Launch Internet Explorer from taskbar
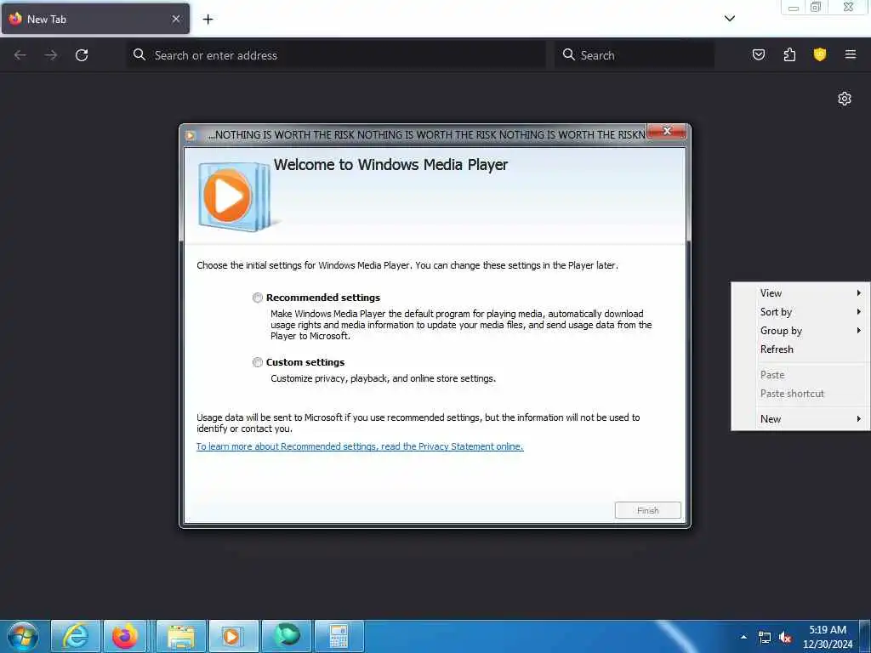 point(76,636)
